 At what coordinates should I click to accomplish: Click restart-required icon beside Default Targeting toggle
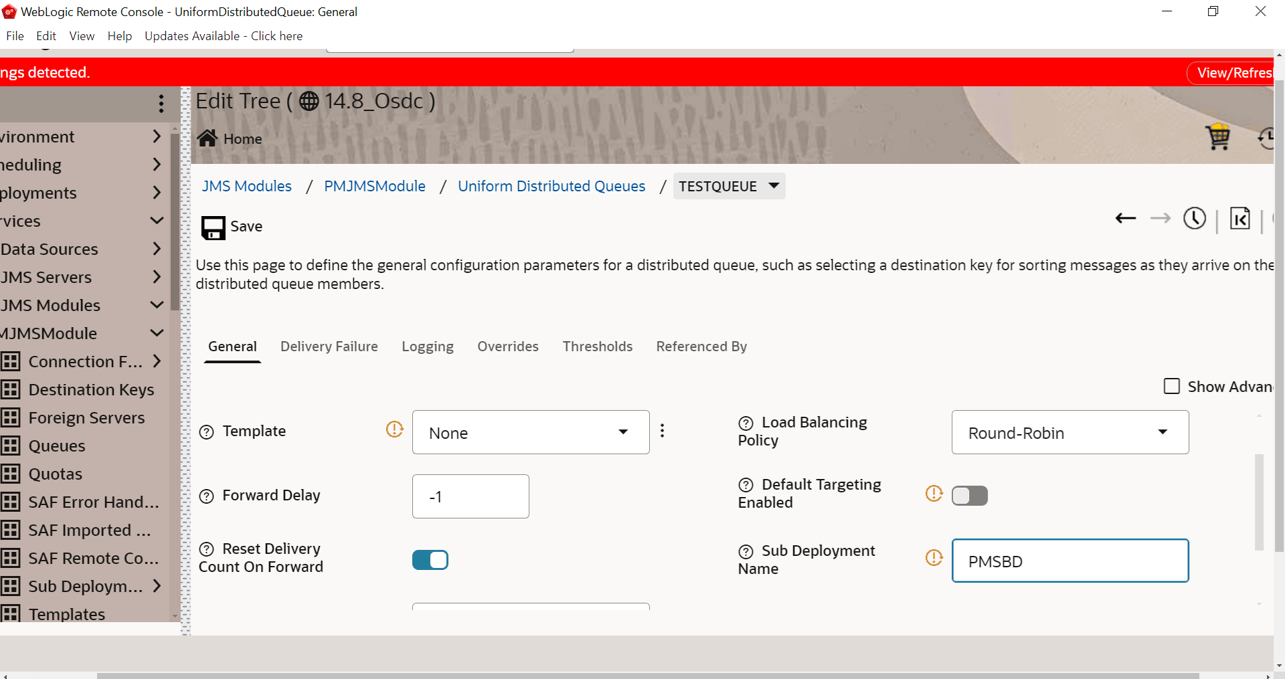934,493
